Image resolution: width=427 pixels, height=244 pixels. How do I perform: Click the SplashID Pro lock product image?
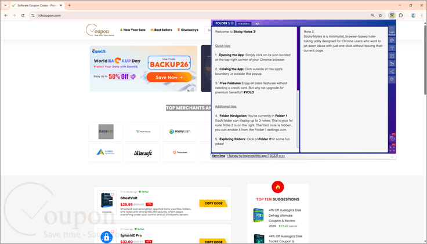point(107,237)
